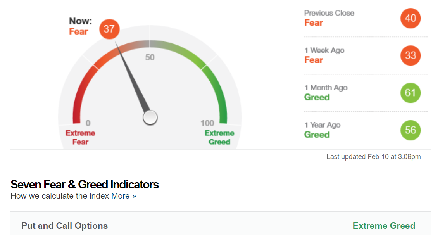Screen dimensions: 433x235
Task: Click the 1 Week Ago 33 badge
Action: coord(411,55)
